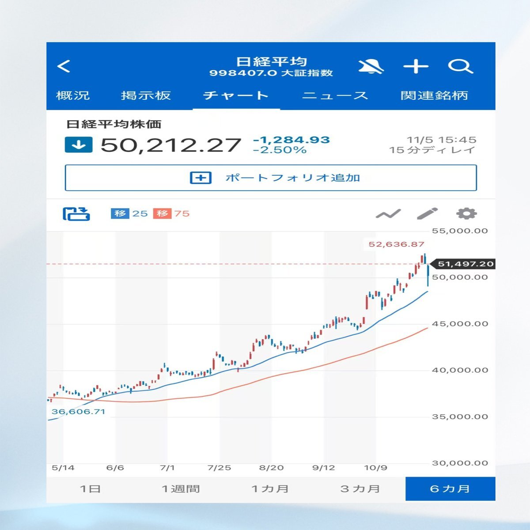This screenshot has height=530, width=530.
Task: Tap the 52,636.87 high price label
Action: coord(396,244)
